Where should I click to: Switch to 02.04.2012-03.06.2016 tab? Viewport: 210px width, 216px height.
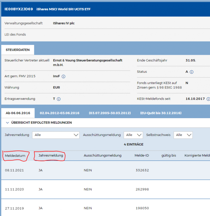coord(60,113)
